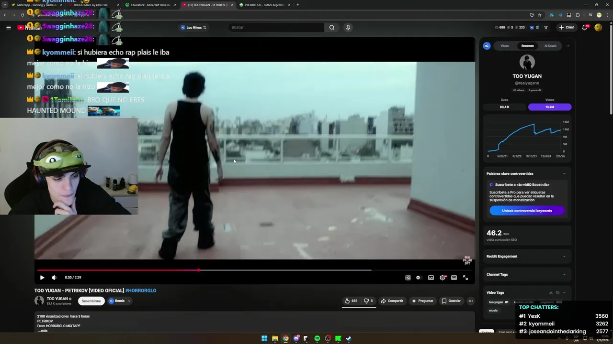Save the video with Guardar
Viewport: 613px width, 344px height.
[451, 301]
